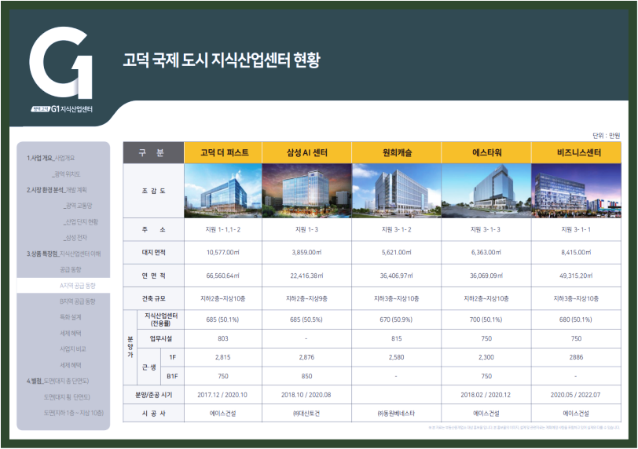This screenshot has width=638, height=449.
Task: Click the 고덕 더 퍼스트 column header
Action: [223, 153]
